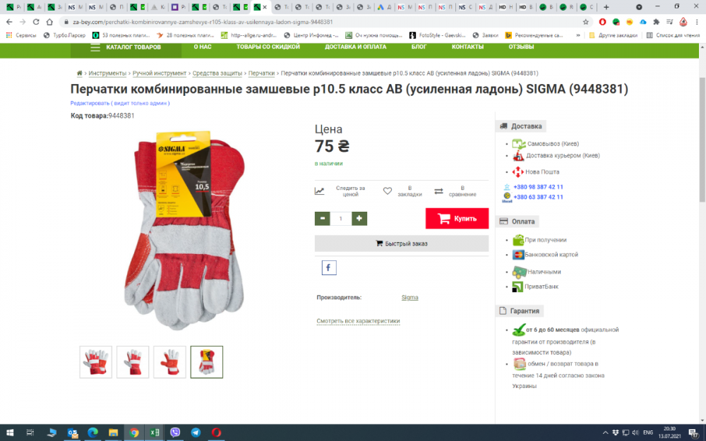Open Товары со скидкой section
Image resolution: width=706 pixels, height=441 pixels.
coord(268,47)
